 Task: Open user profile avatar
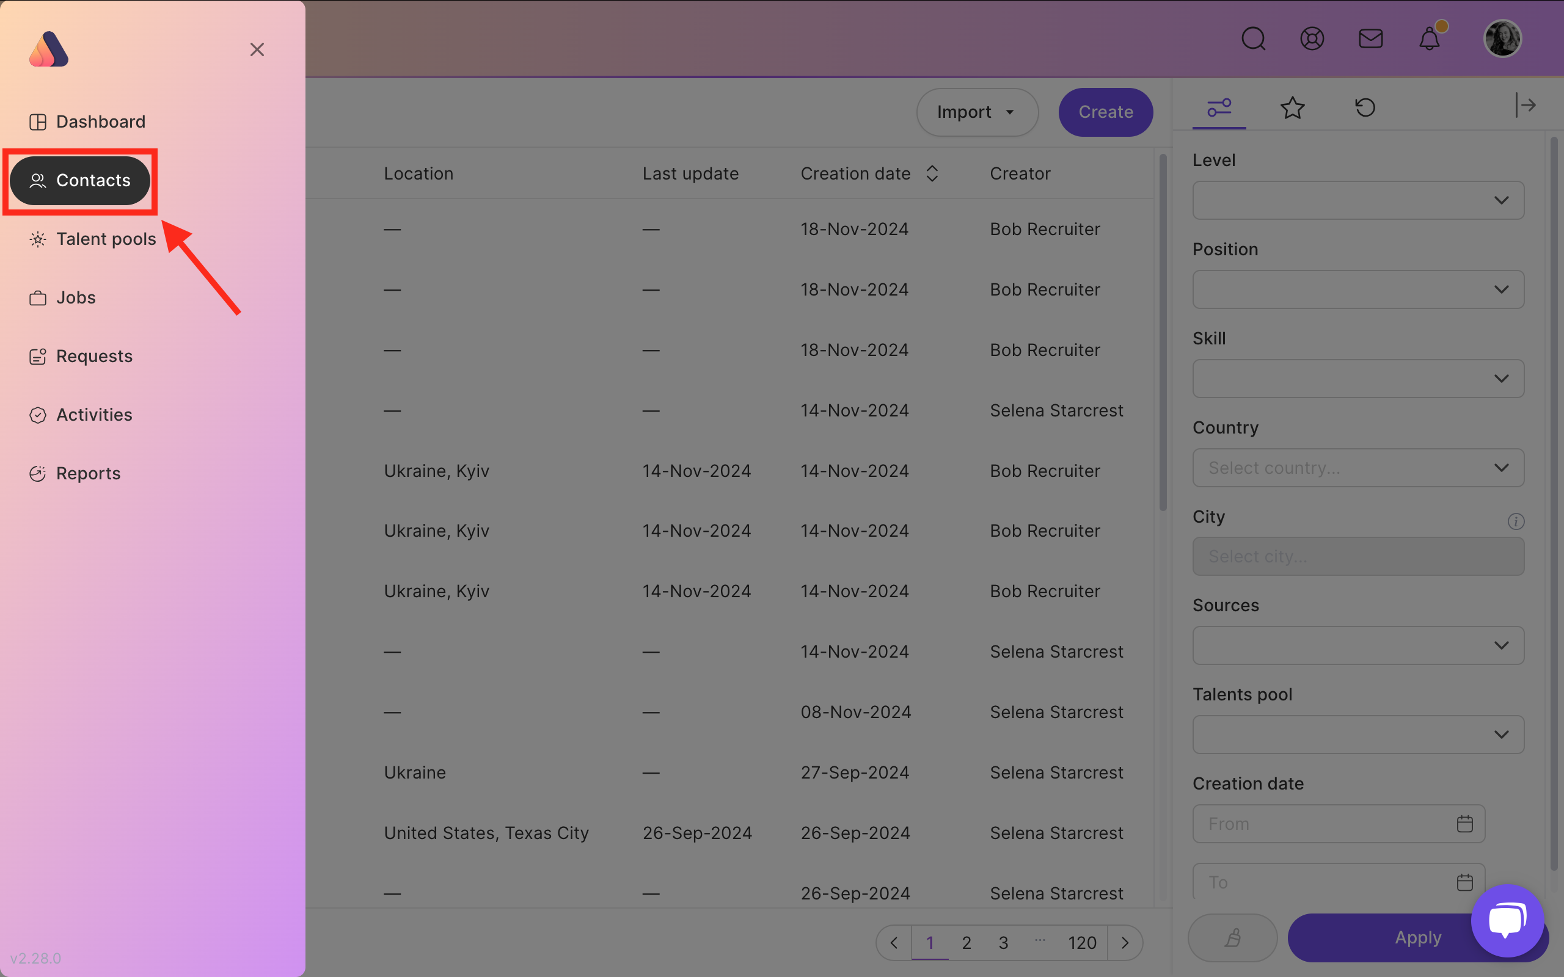[1503, 38]
